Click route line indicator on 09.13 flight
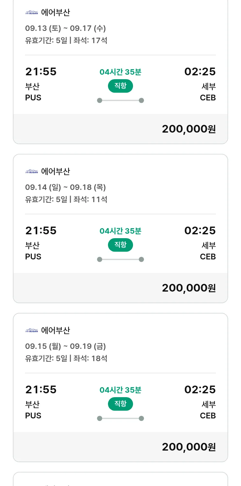Viewport: 241px width, 486px height. click(121, 100)
